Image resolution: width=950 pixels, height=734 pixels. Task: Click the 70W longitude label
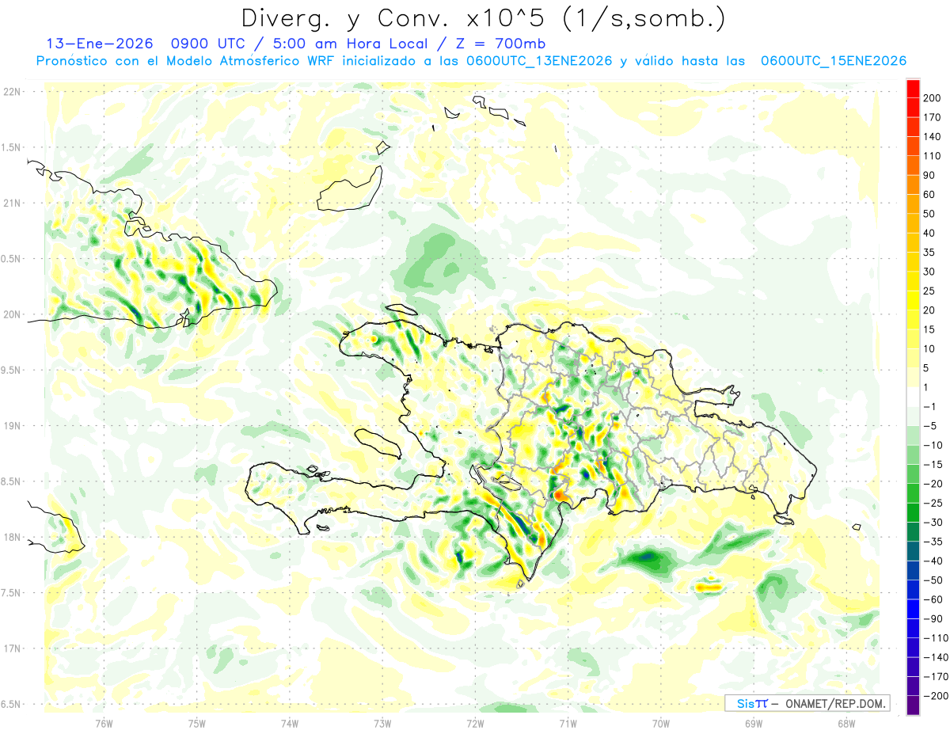661,724
